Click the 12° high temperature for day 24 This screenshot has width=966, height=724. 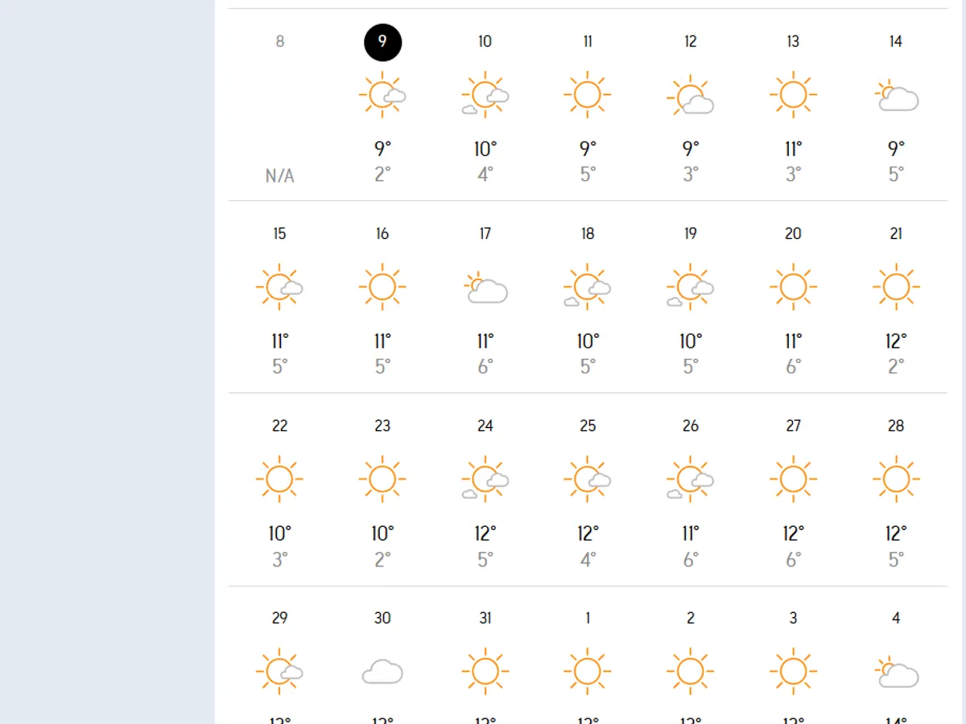coord(485,533)
